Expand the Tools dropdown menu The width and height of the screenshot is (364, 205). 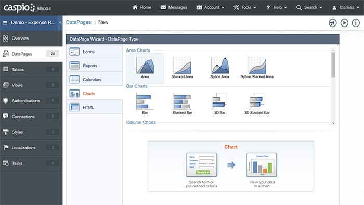pyautogui.click(x=245, y=7)
